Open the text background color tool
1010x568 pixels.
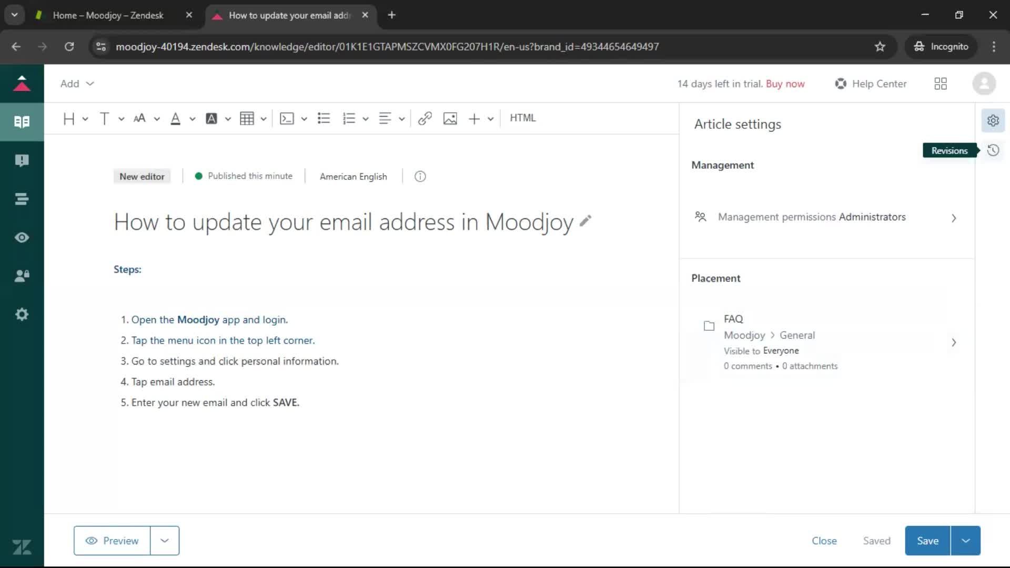[211, 118]
